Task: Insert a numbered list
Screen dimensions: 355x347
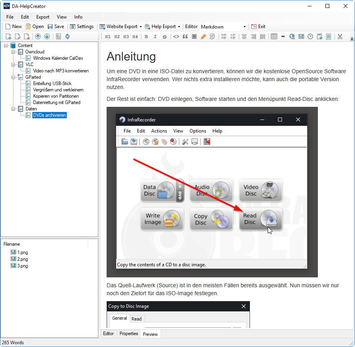Action: (x=233, y=36)
